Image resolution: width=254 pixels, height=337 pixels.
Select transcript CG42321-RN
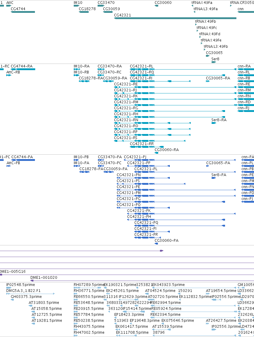[x=152, y=123]
